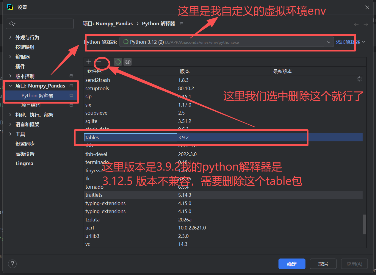Click the search icon in settings search box

point(12,24)
